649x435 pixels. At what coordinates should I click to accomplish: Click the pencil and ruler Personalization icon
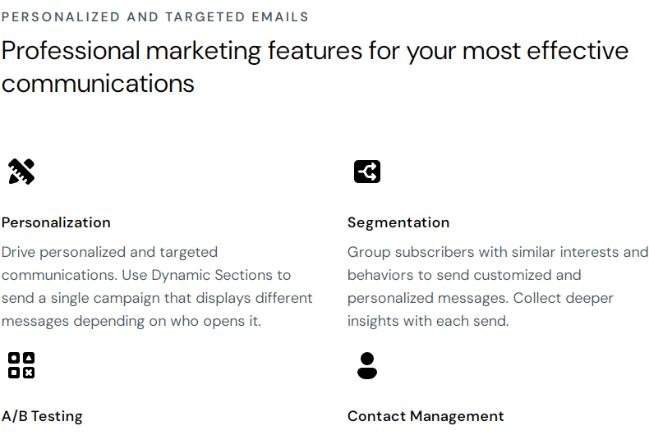[x=21, y=172]
